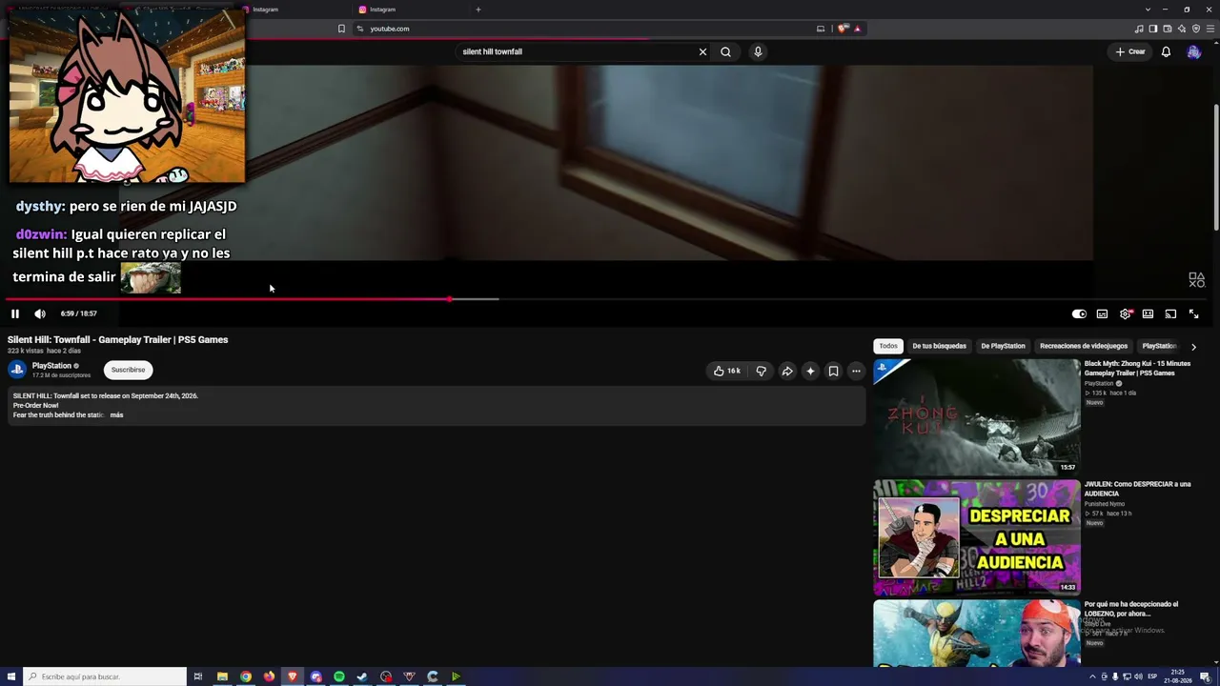Dislike the video with thumbs down
The width and height of the screenshot is (1220, 686).
761,371
